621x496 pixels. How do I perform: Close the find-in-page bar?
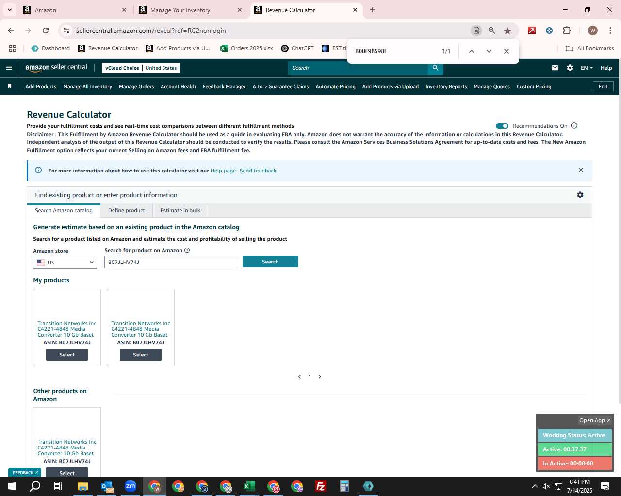tap(506, 51)
